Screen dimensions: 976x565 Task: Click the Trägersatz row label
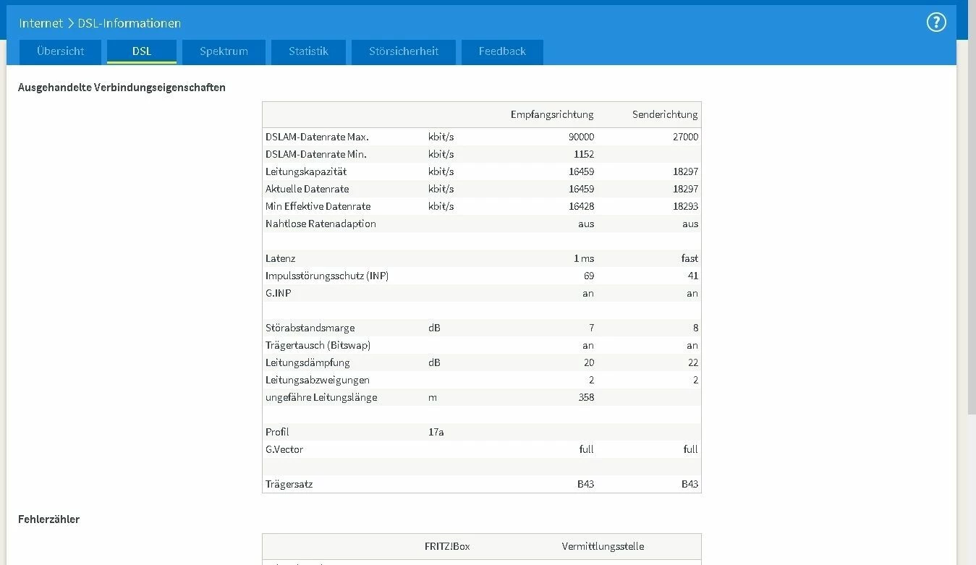click(x=289, y=484)
